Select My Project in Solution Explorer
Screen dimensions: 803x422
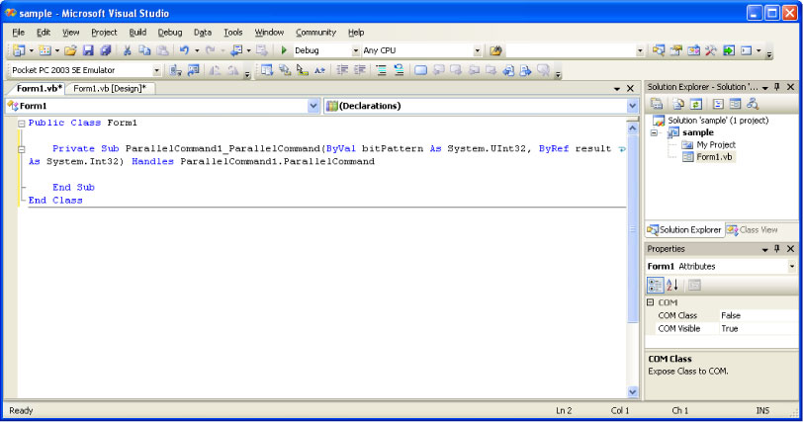715,144
